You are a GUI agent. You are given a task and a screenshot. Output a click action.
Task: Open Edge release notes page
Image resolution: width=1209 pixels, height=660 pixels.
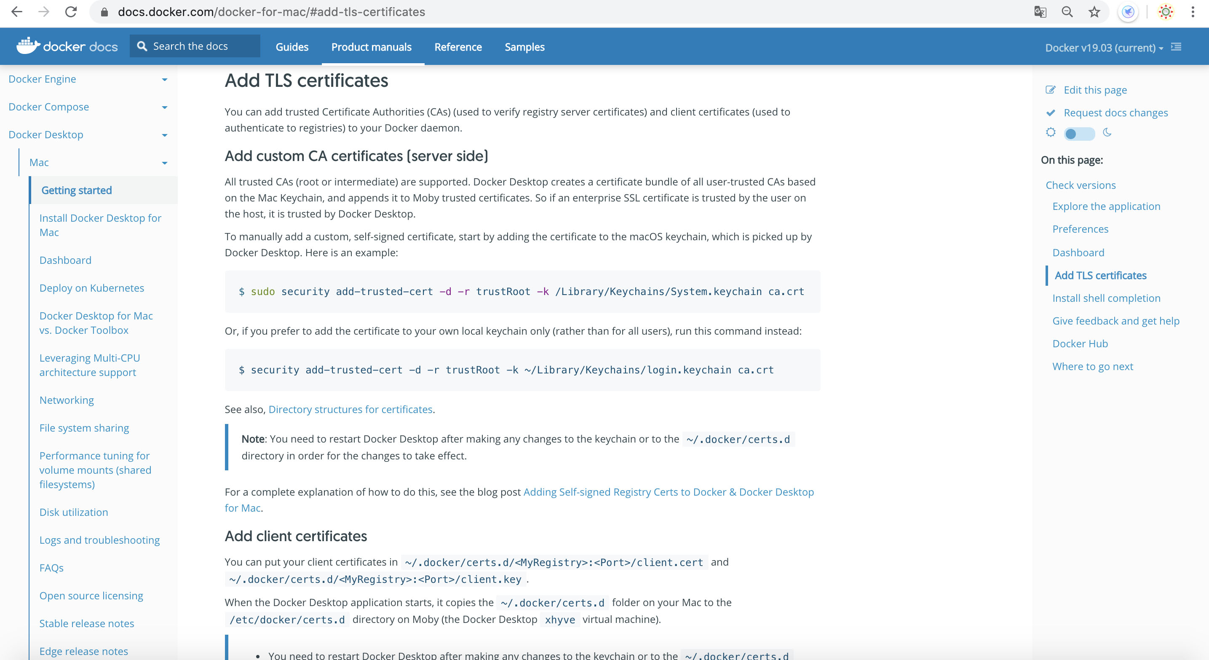tap(83, 651)
